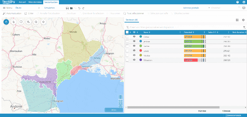Switch sectors panel to grid view
The image size is (247, 117).
click(x=237, y=20)
